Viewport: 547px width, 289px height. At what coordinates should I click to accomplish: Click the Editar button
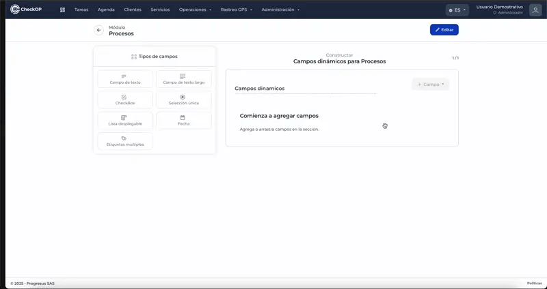(444, 30)
